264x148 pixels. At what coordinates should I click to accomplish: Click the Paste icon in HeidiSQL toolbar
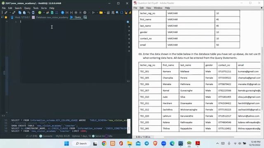[x=24, y=13]
